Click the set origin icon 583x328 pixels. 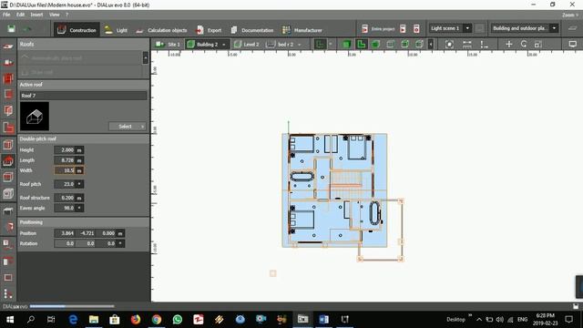point(484,45)
